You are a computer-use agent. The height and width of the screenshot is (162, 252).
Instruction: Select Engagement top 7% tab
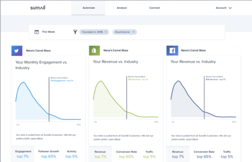23,154
